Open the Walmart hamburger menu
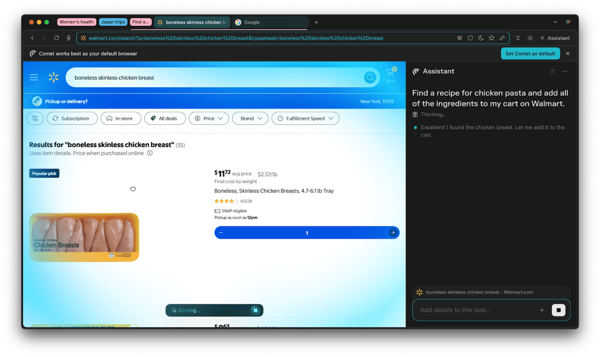Image resolution: width=600 pixels, height=357 pixels. pyautogui.click(x=33, y=78)
